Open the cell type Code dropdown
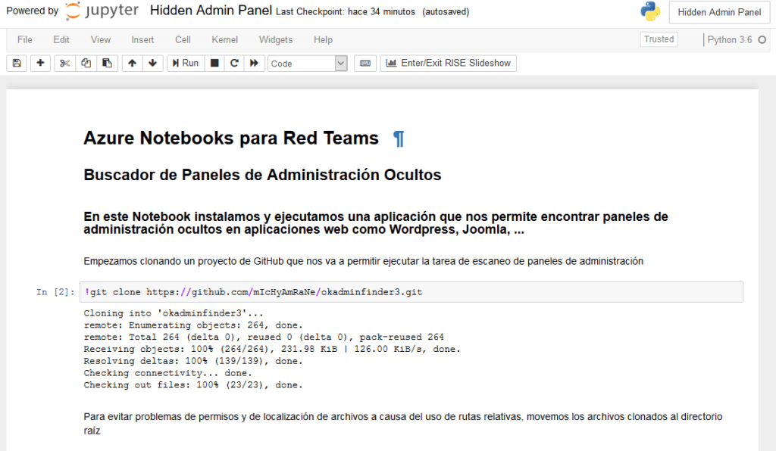Screen dimensions: 776x451 (308, 64)
